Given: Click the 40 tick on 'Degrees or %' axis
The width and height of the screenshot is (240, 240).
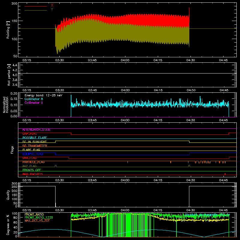Looking at the screenshot, I should tap(15, 227).
